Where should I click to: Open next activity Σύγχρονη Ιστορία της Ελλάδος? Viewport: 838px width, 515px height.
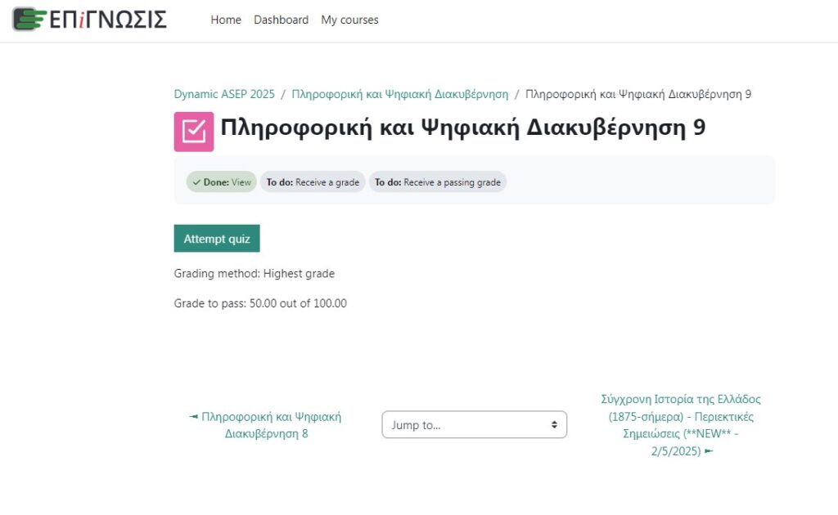[x=681, y=425]
